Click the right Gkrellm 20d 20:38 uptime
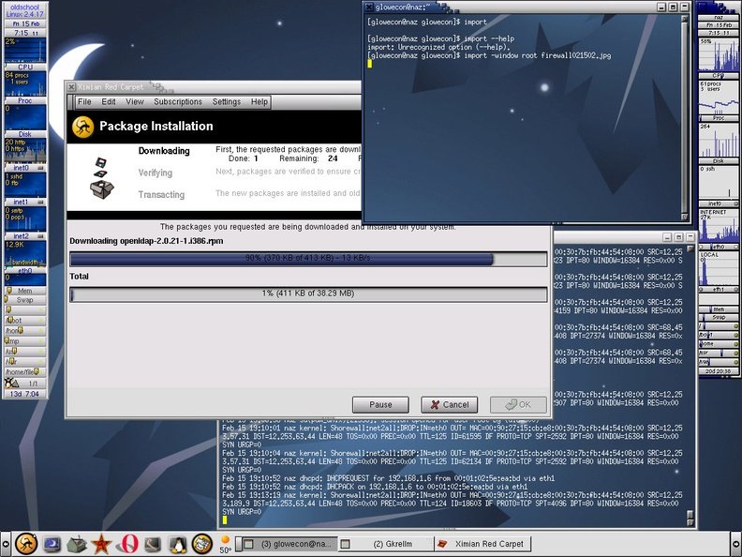 pyautogui.click(x=719, y=372)
